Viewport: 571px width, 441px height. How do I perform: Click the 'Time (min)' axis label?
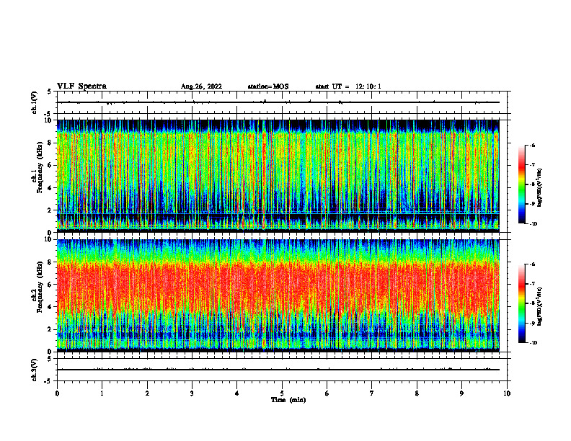tap(288, 400)
